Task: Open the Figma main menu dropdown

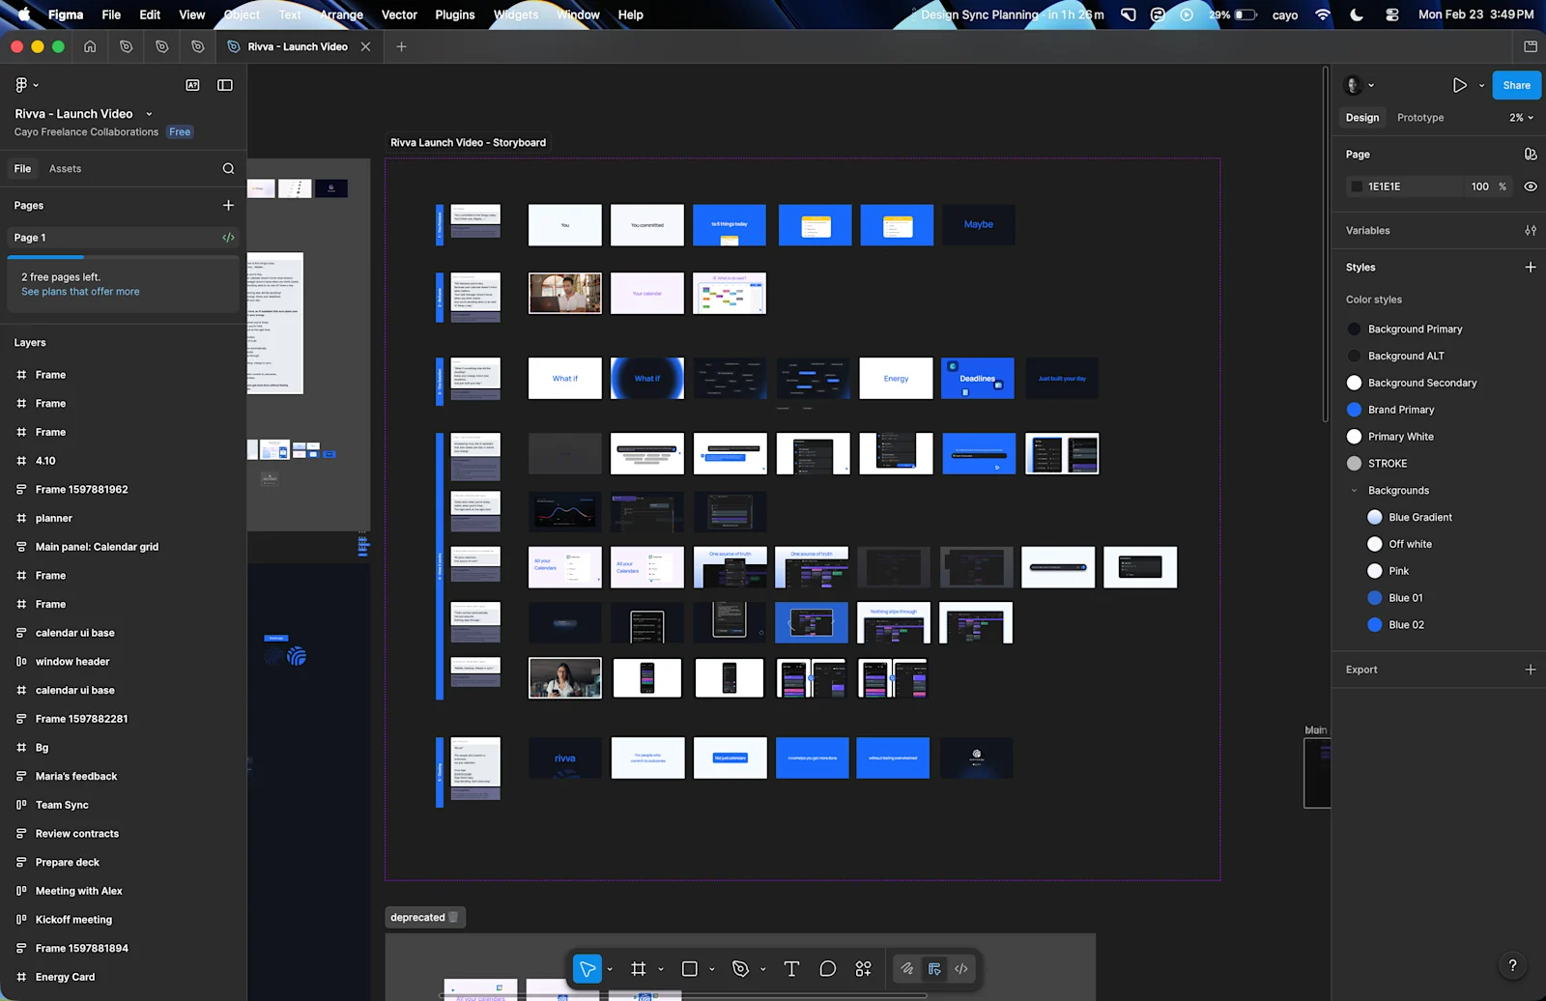Action: click(x=26, y=85)
